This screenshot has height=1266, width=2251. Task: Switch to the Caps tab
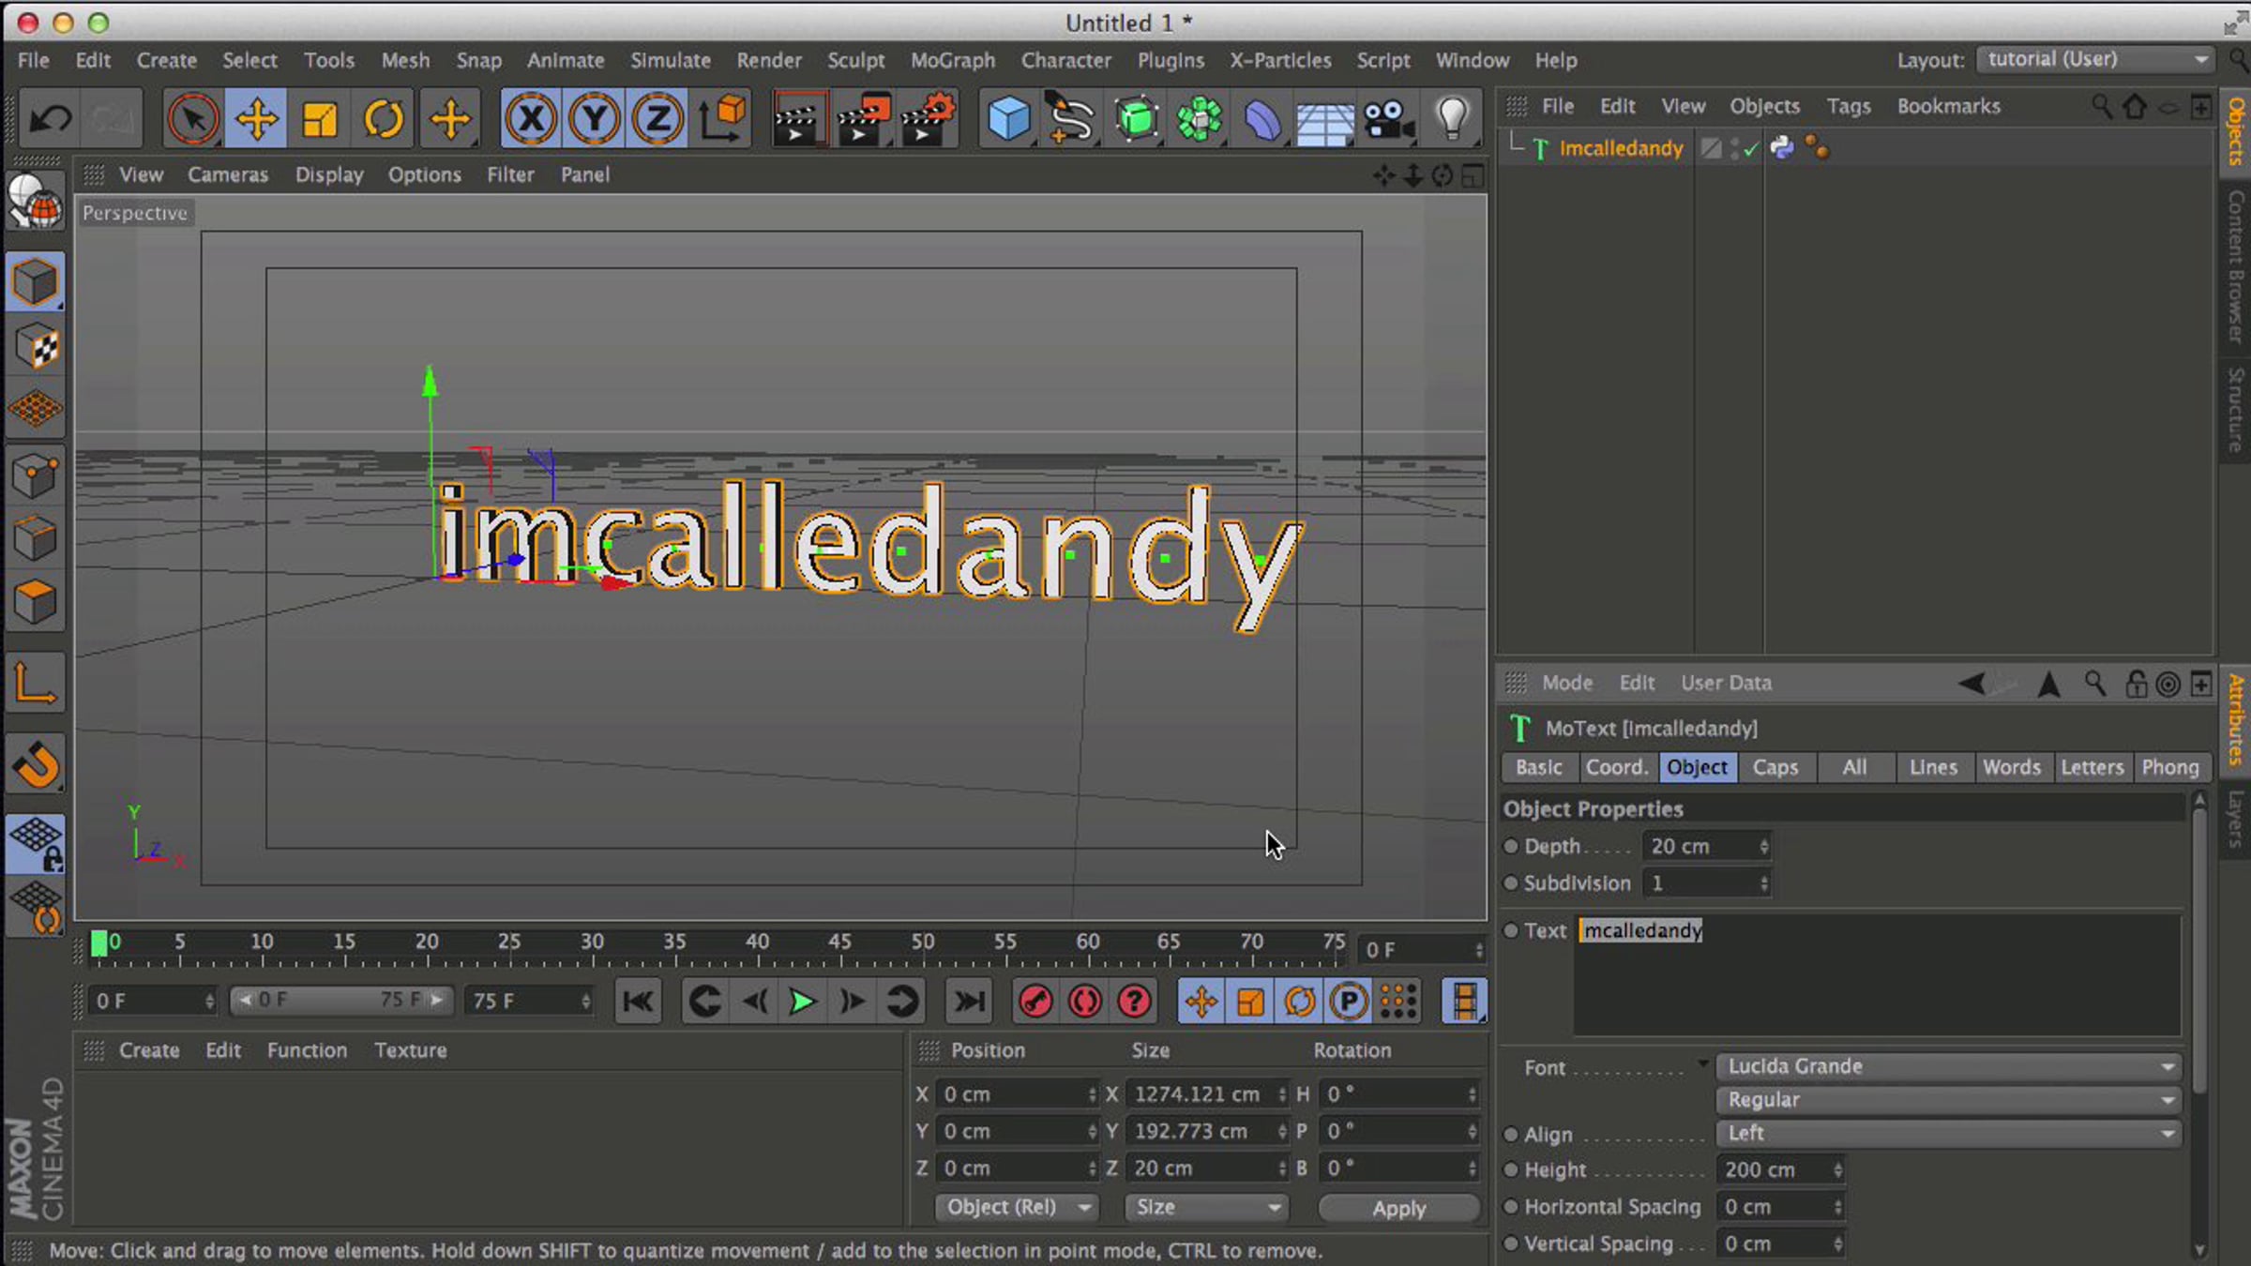pyautogui.click(x=1775, y=767)
